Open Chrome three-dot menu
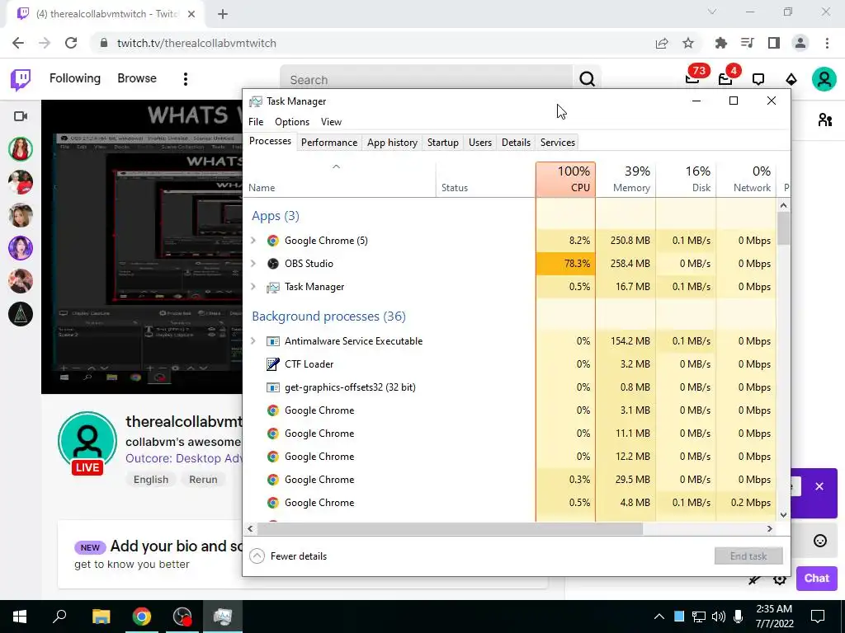 [827, 43]
